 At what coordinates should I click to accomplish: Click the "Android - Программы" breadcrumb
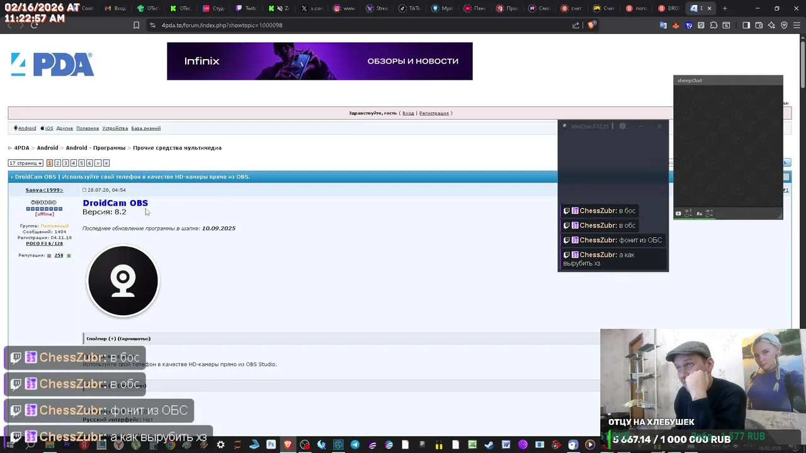point(96,148)
